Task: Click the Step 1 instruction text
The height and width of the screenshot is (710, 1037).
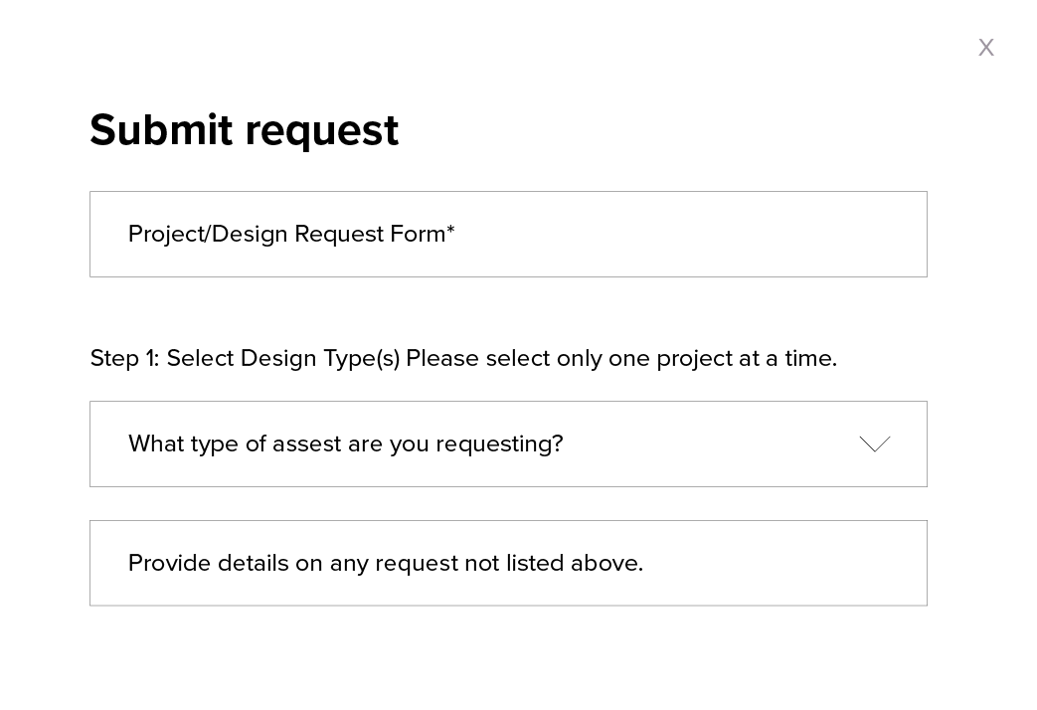Action: [462, 358]
